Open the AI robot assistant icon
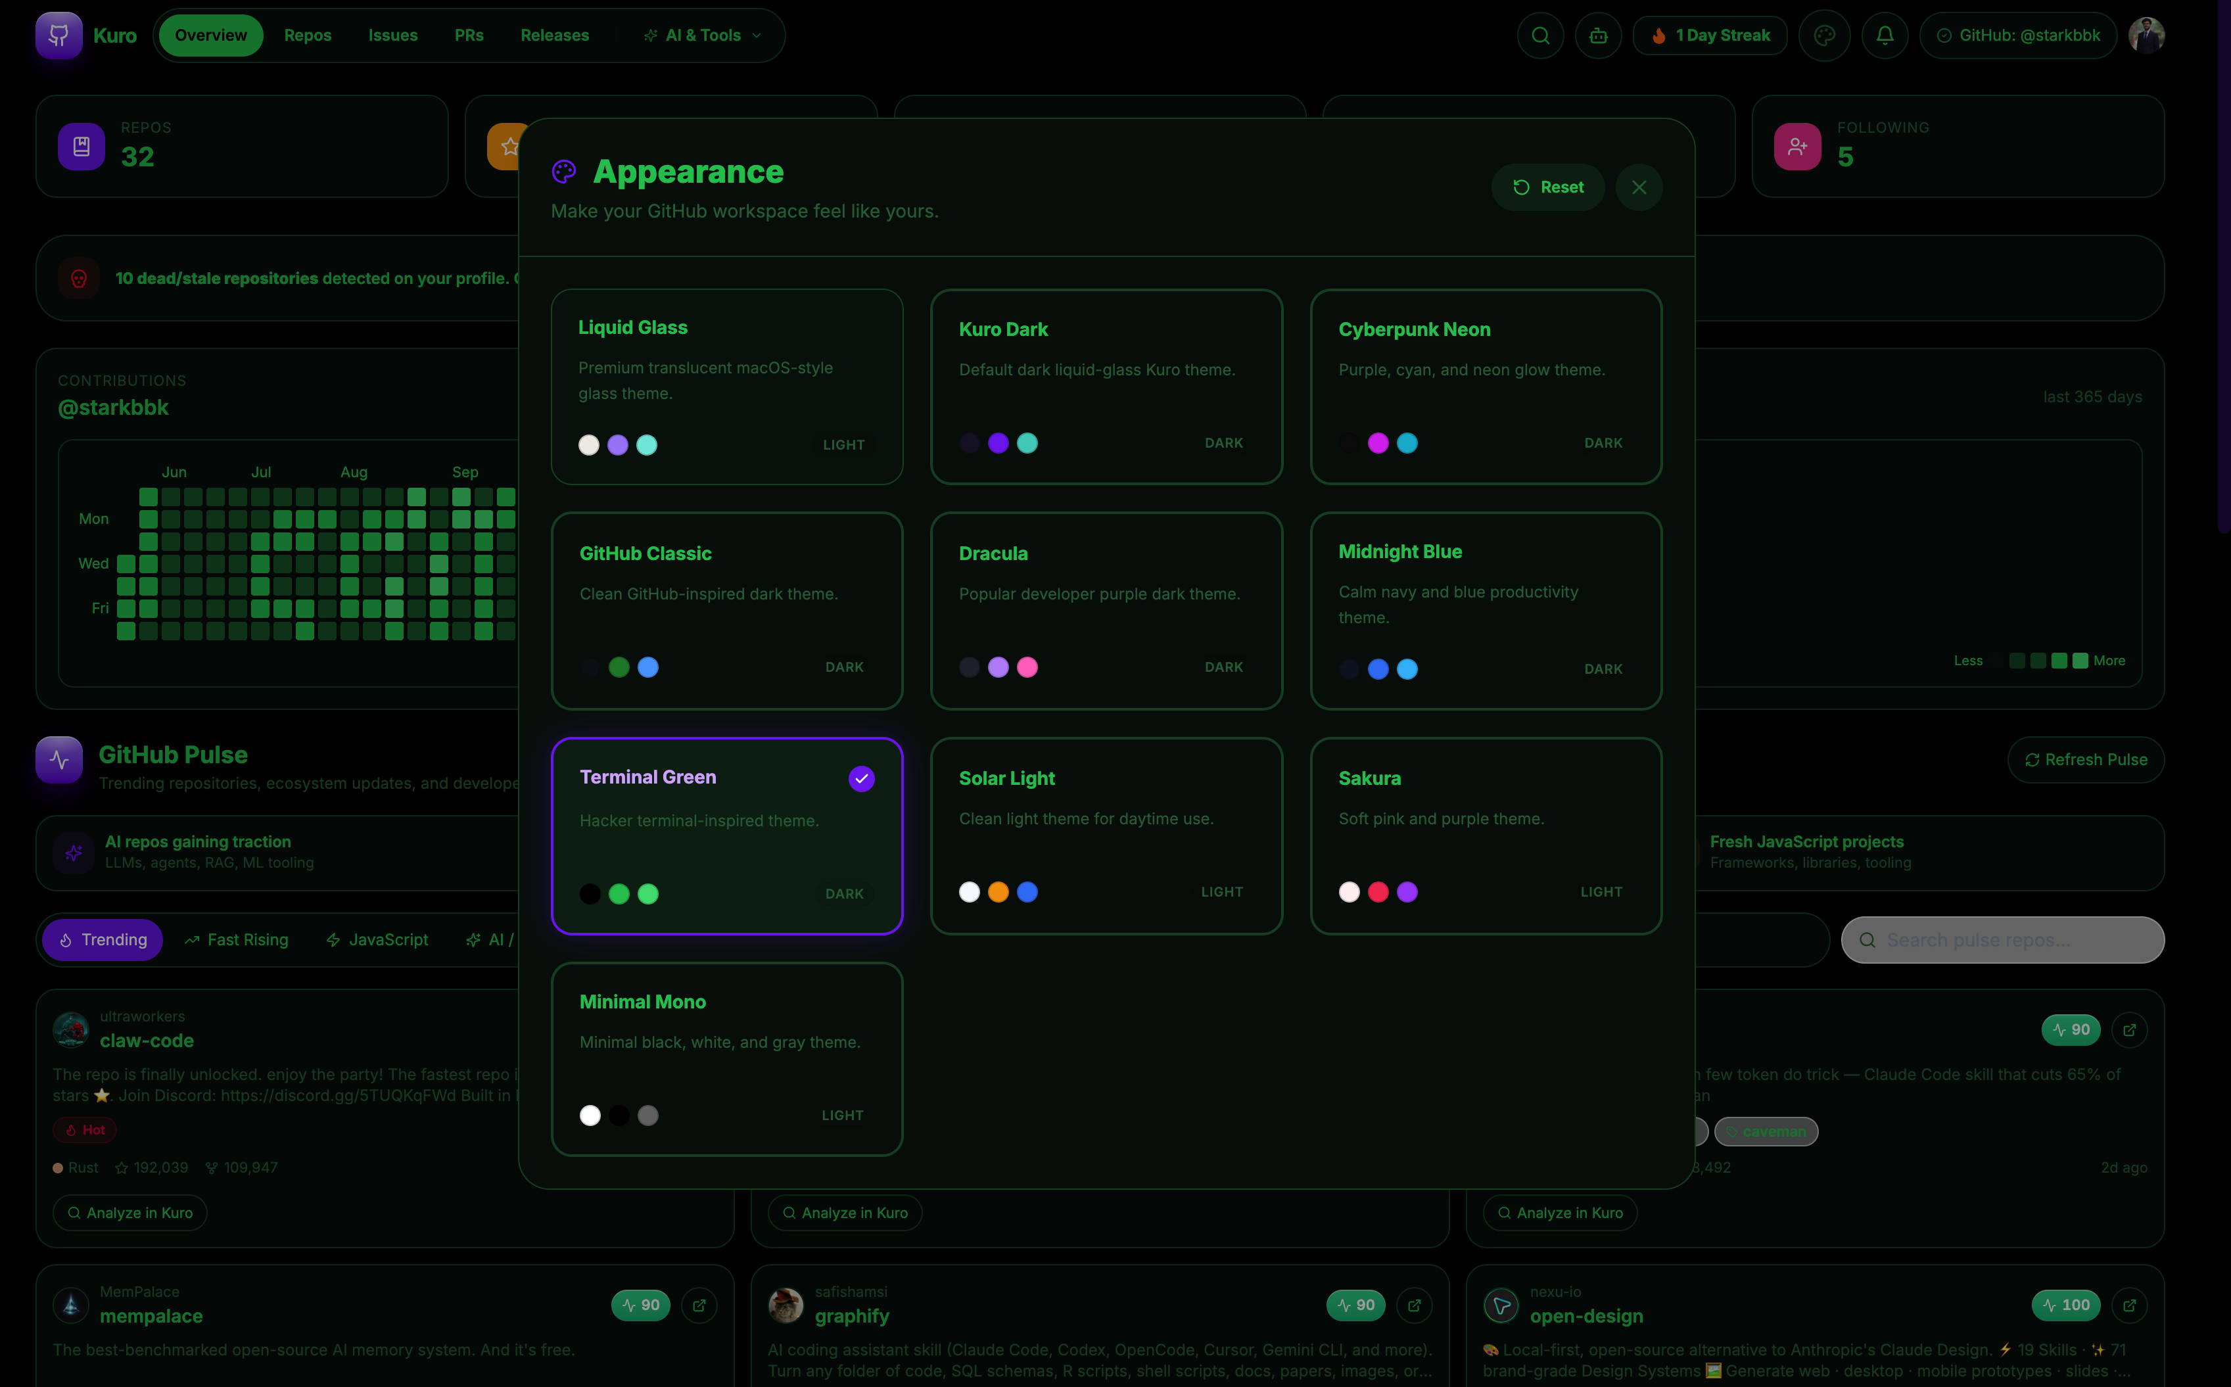This screenshot has width=2231, height=1387. point(1598,35)
